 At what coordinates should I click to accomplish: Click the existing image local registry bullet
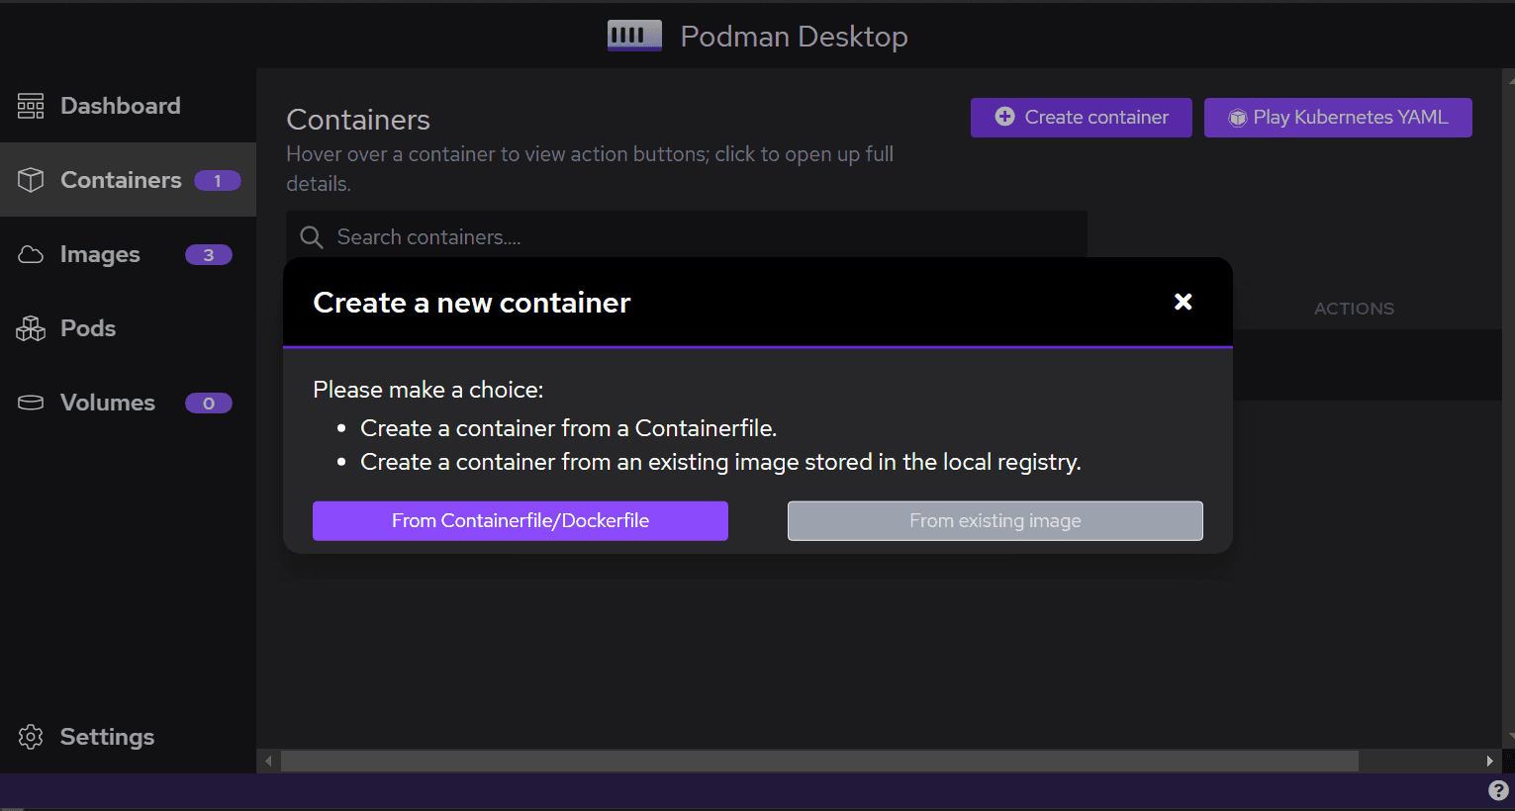[x=720, y=462]
